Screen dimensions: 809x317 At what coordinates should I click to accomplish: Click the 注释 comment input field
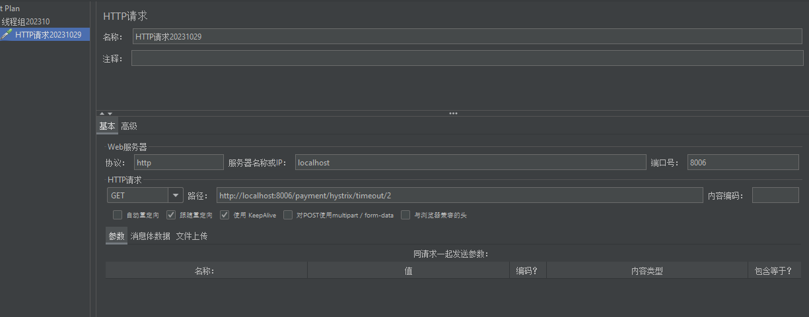pyautogui.click(x=467, y=59)
